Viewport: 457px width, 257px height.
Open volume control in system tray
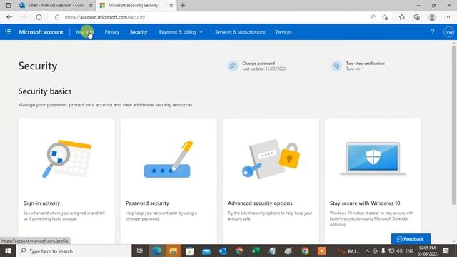tap(399, 251)
